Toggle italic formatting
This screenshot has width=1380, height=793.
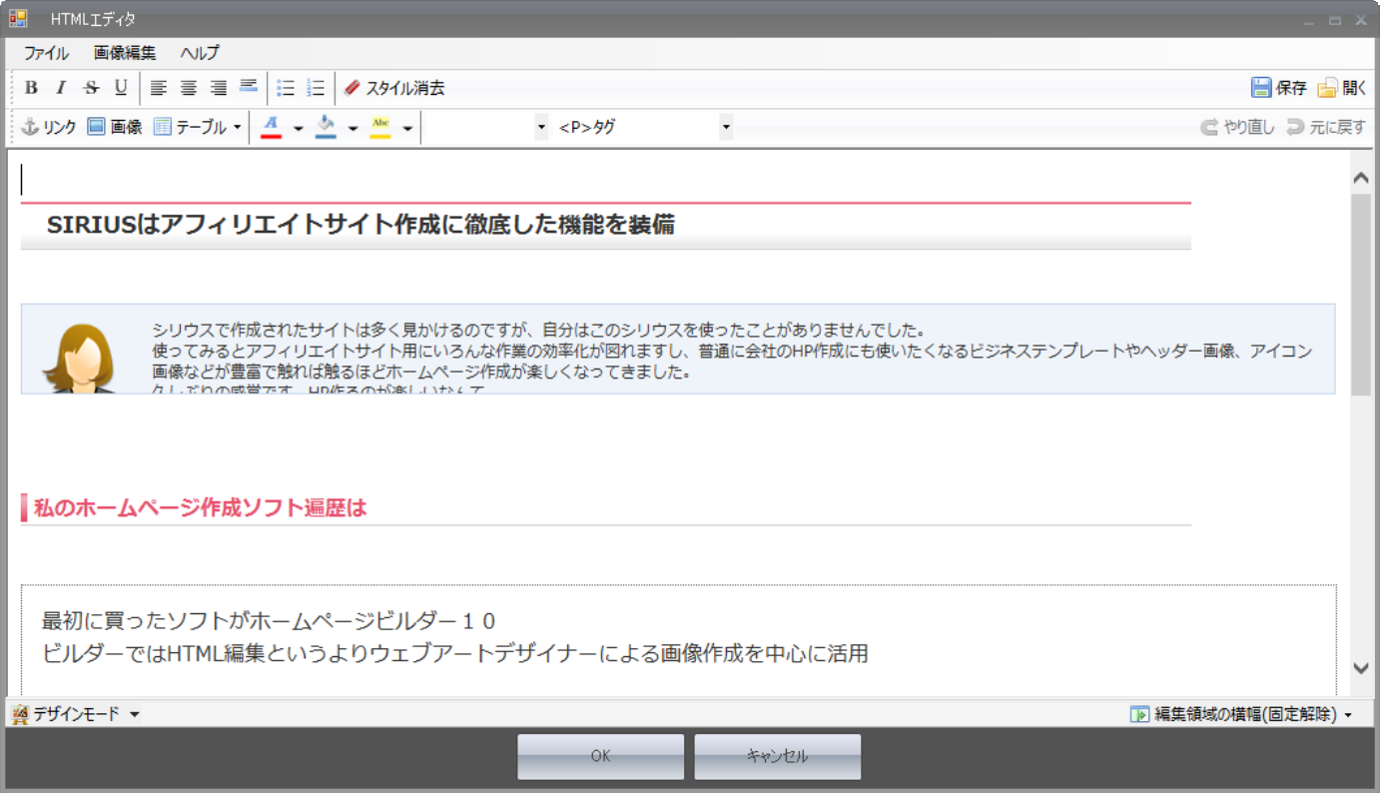pos(61,88)
